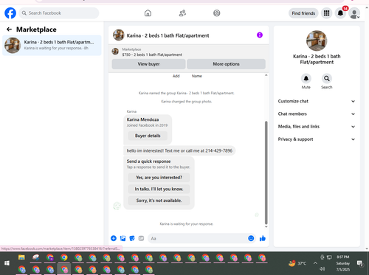Expand Customize chat section
The height and width of the screenshot is (275, 369).
click(317, 101)
